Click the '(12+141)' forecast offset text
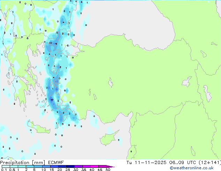The height and width of the screenshot is (171, 221). pyautogui.click(x=210, y=163)
